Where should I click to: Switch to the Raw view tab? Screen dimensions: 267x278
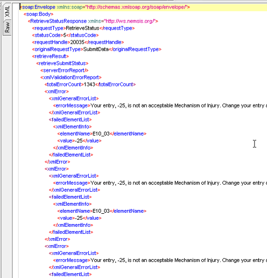pyautogui.click(x=7, y=28)
